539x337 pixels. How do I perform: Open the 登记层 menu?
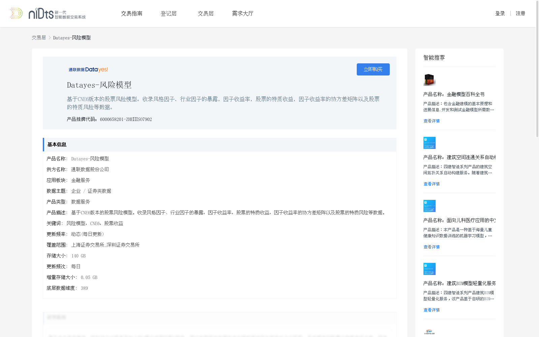coord(169,13)
